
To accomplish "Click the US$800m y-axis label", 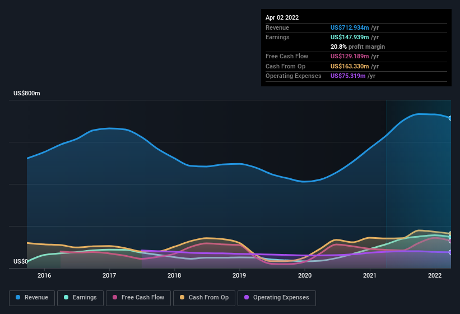I will (x=27, y=93).
